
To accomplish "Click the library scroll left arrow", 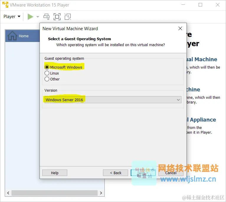I will coord(8,193).
